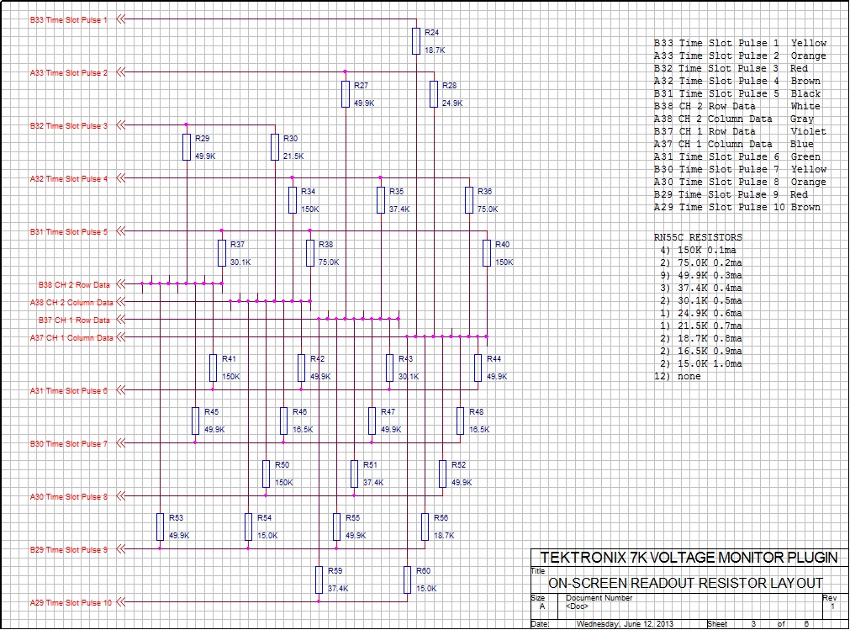The width and height of the screenshot is (850, 630).
Task: Select resistor R36 symbol
Action: click(469, 200)
